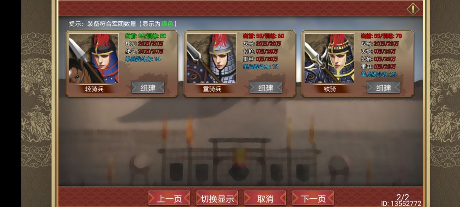
Task: Tap 轻骑兵 当前/训练 stat line
Action: (146, 36)
